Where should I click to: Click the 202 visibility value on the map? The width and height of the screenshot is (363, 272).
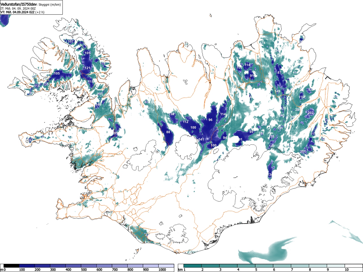coord(311,113)
